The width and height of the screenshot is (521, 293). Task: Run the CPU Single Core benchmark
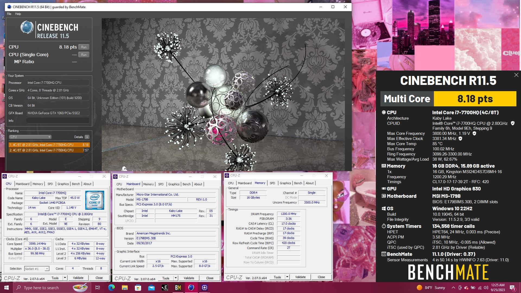coord(84,55)
